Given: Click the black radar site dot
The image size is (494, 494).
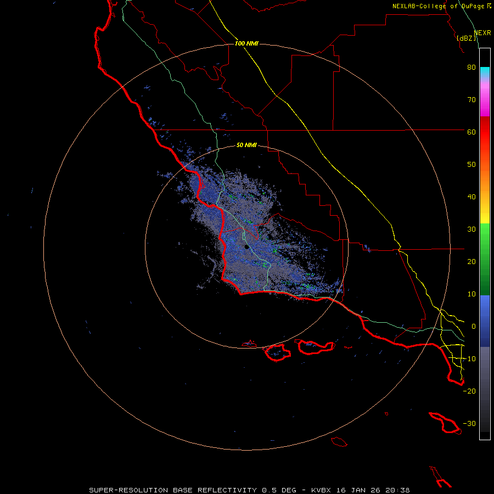Looking at the screenshot, I should 246,247.
